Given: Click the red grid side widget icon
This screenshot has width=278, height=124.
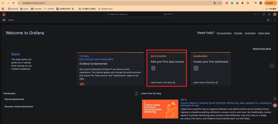Looking at the screenshot, I should point(275,99).
